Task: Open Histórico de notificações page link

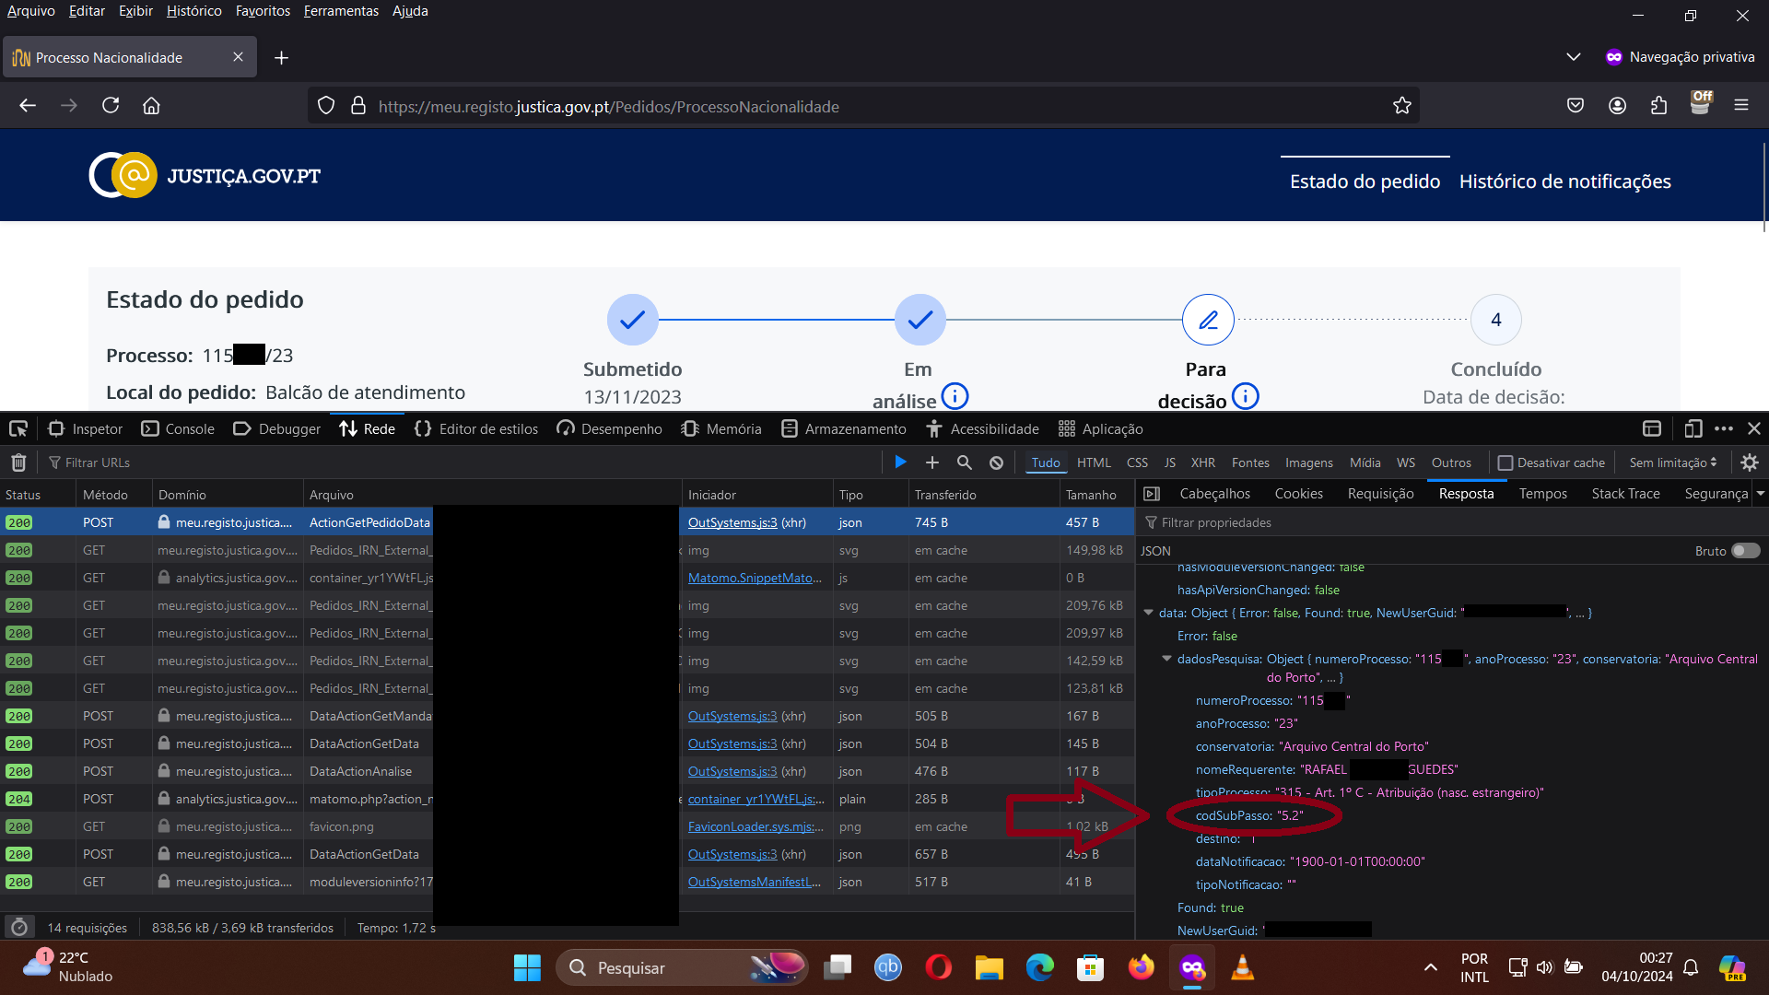Action: pos(1564,181)
